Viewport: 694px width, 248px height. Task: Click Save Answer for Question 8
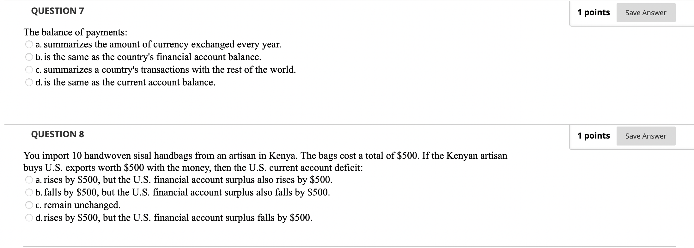(x=646, y=136)
